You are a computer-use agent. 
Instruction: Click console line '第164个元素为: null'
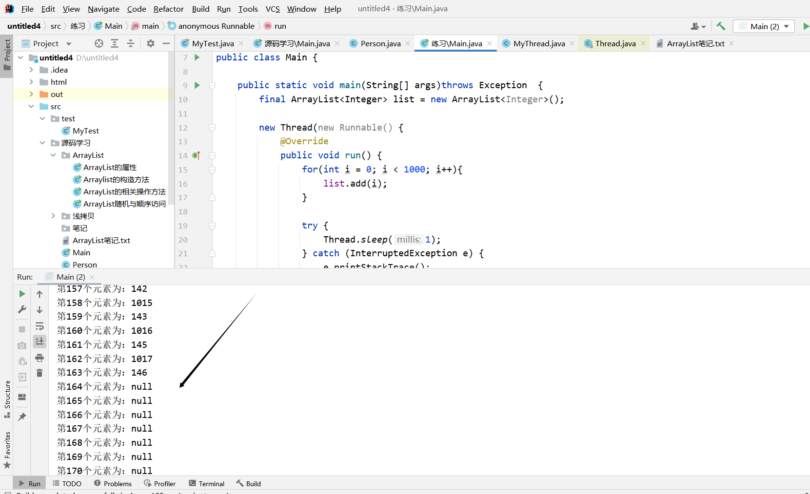pyautogui.click(x=104, y=386)
